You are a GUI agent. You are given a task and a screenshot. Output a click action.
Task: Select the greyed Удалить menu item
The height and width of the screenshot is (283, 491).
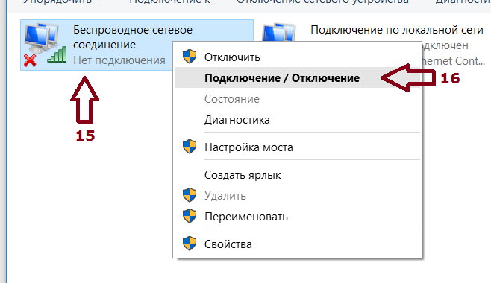coord(297,196)
